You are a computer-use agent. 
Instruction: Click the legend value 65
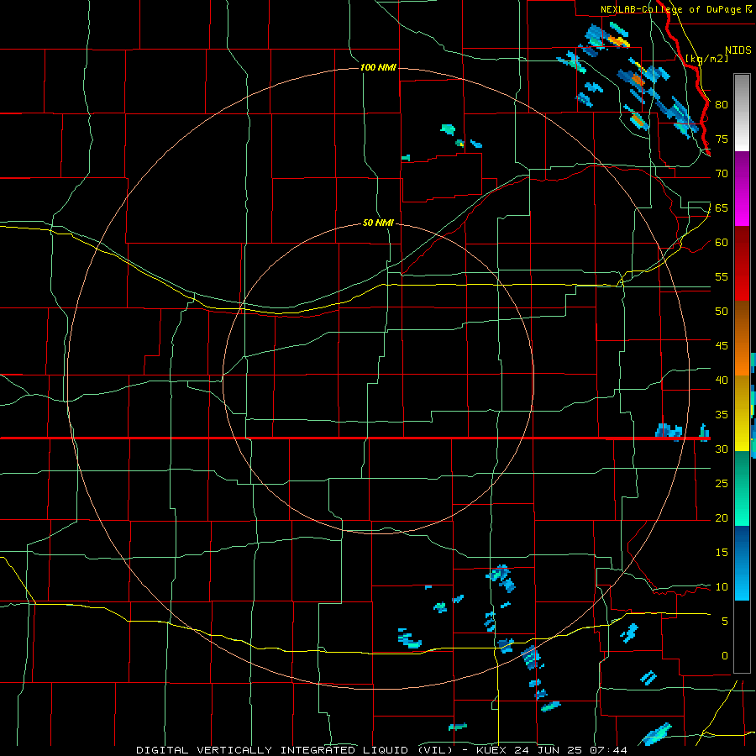(722, 207)
